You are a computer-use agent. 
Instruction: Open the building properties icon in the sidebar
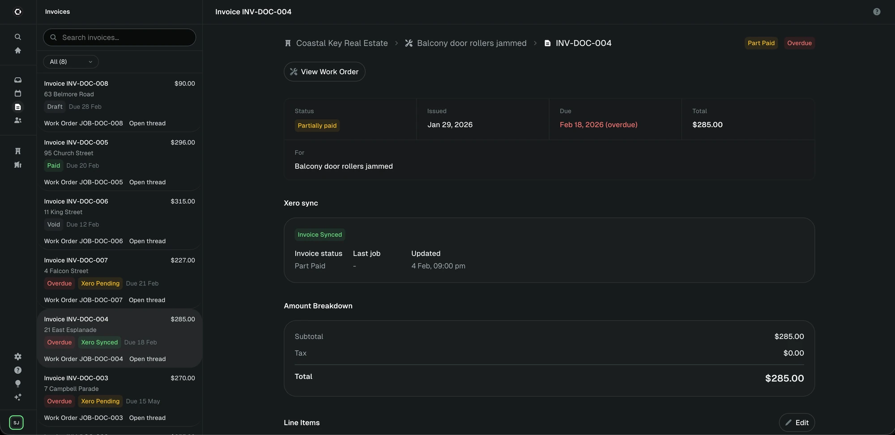point(18,151)
